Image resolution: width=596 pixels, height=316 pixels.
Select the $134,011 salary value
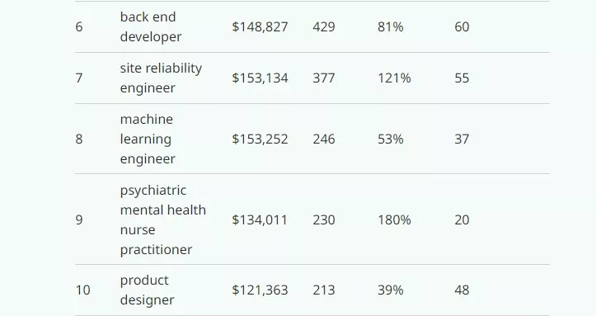click(260, 220)
